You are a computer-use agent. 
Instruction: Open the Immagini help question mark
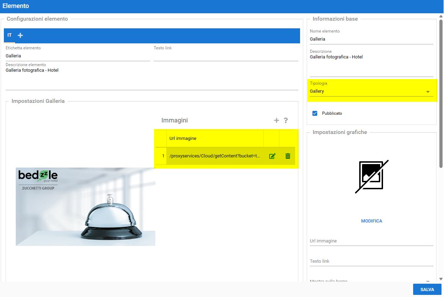tap(286, 120)
